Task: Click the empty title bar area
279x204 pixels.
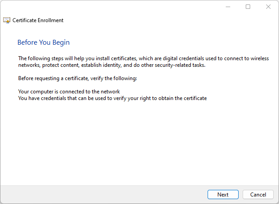Action: click(x=111, y=7)
